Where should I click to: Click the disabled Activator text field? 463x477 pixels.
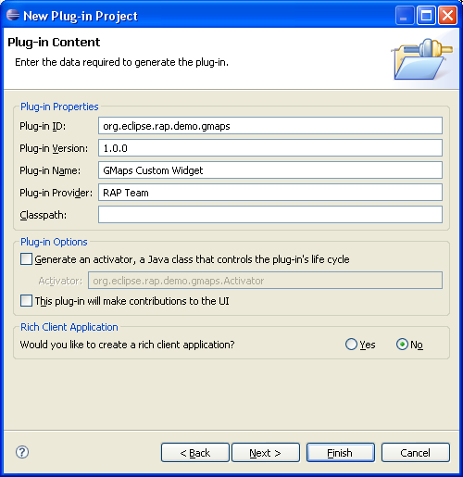tap(265, 281)
